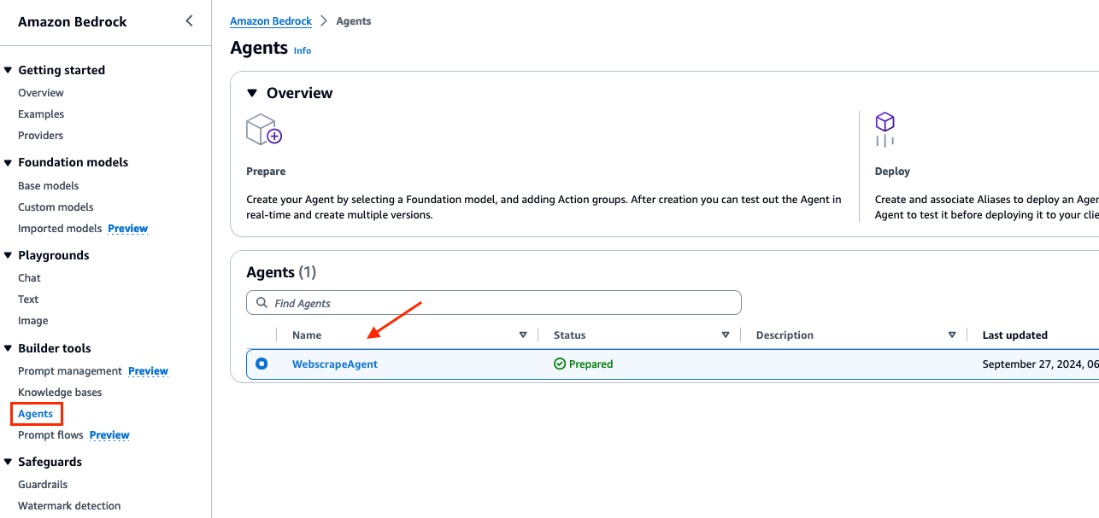
Task: Click the Prepared status text
Action: tap(591, 364)
